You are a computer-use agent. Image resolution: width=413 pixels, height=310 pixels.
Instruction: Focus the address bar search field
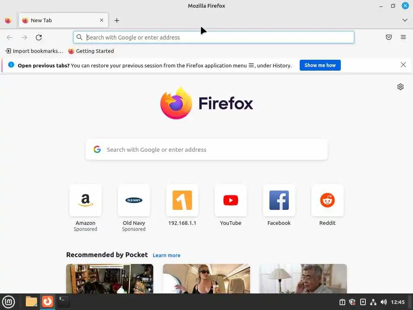(214, 38)
